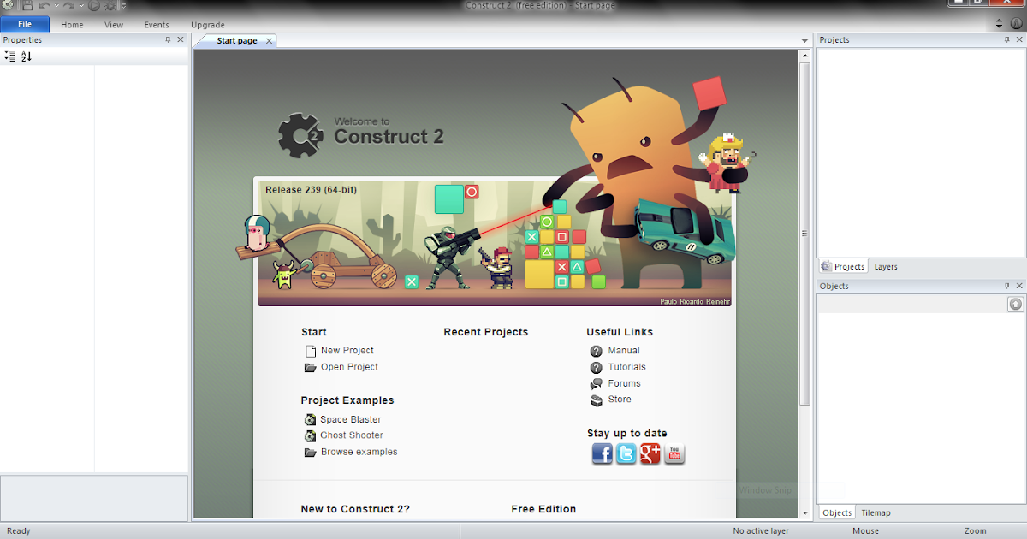This screenshot has width=1027, height=539.
Task: Create a New Project from the start page
Action: pyautogui.click(x=347, y=350)
